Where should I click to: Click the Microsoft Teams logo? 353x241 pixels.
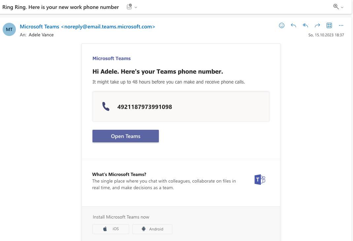pos(260,180)
